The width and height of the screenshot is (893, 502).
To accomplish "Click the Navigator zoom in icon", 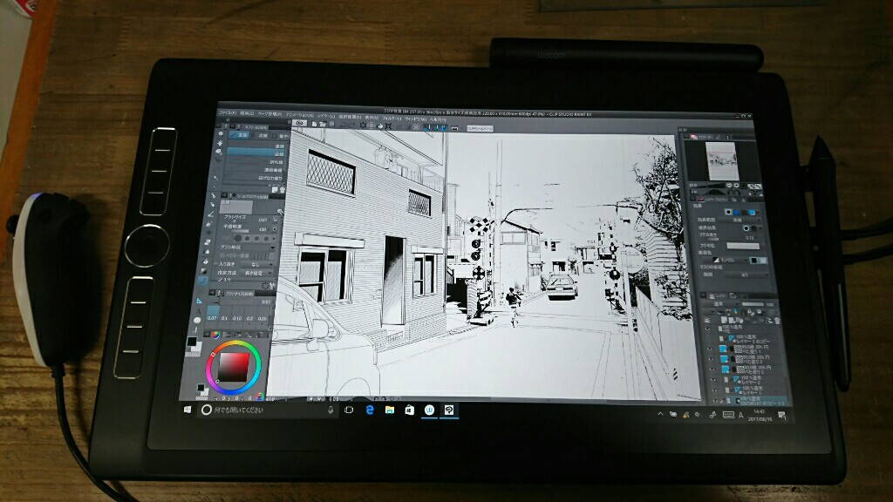I will pos(737,186).
